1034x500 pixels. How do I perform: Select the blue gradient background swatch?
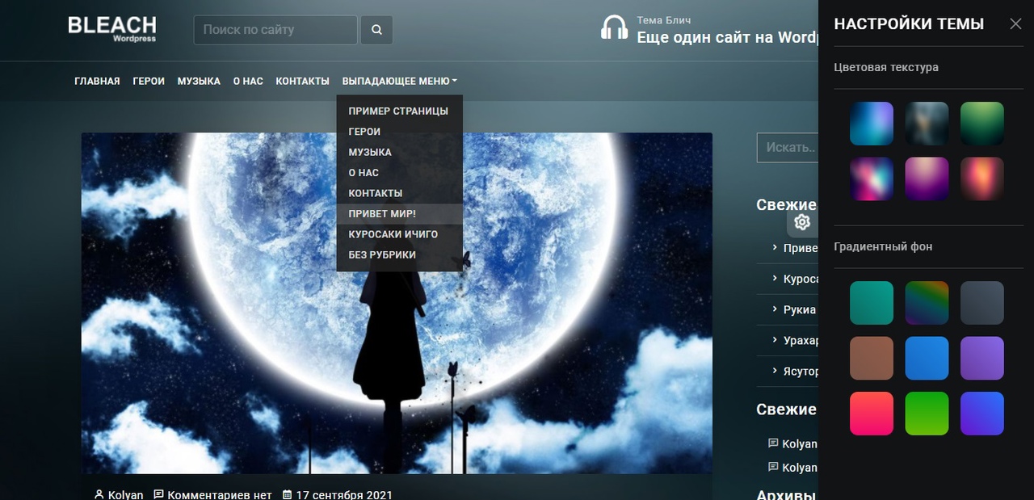[x=927, y=358]
